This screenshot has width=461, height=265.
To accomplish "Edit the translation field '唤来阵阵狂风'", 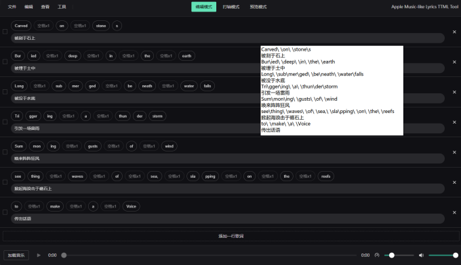I will pyautogui.click(x=228, y=159).
